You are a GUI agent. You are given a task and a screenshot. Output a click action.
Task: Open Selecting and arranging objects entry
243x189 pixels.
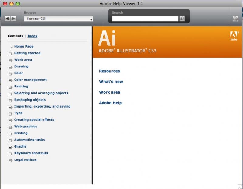point(41,93)
